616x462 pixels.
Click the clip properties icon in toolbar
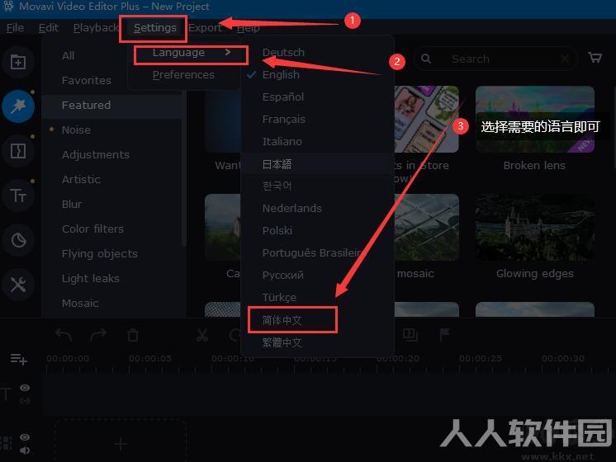pos(410,335)
